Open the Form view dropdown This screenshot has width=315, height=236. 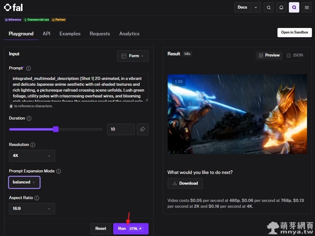(x=133, y=56)
